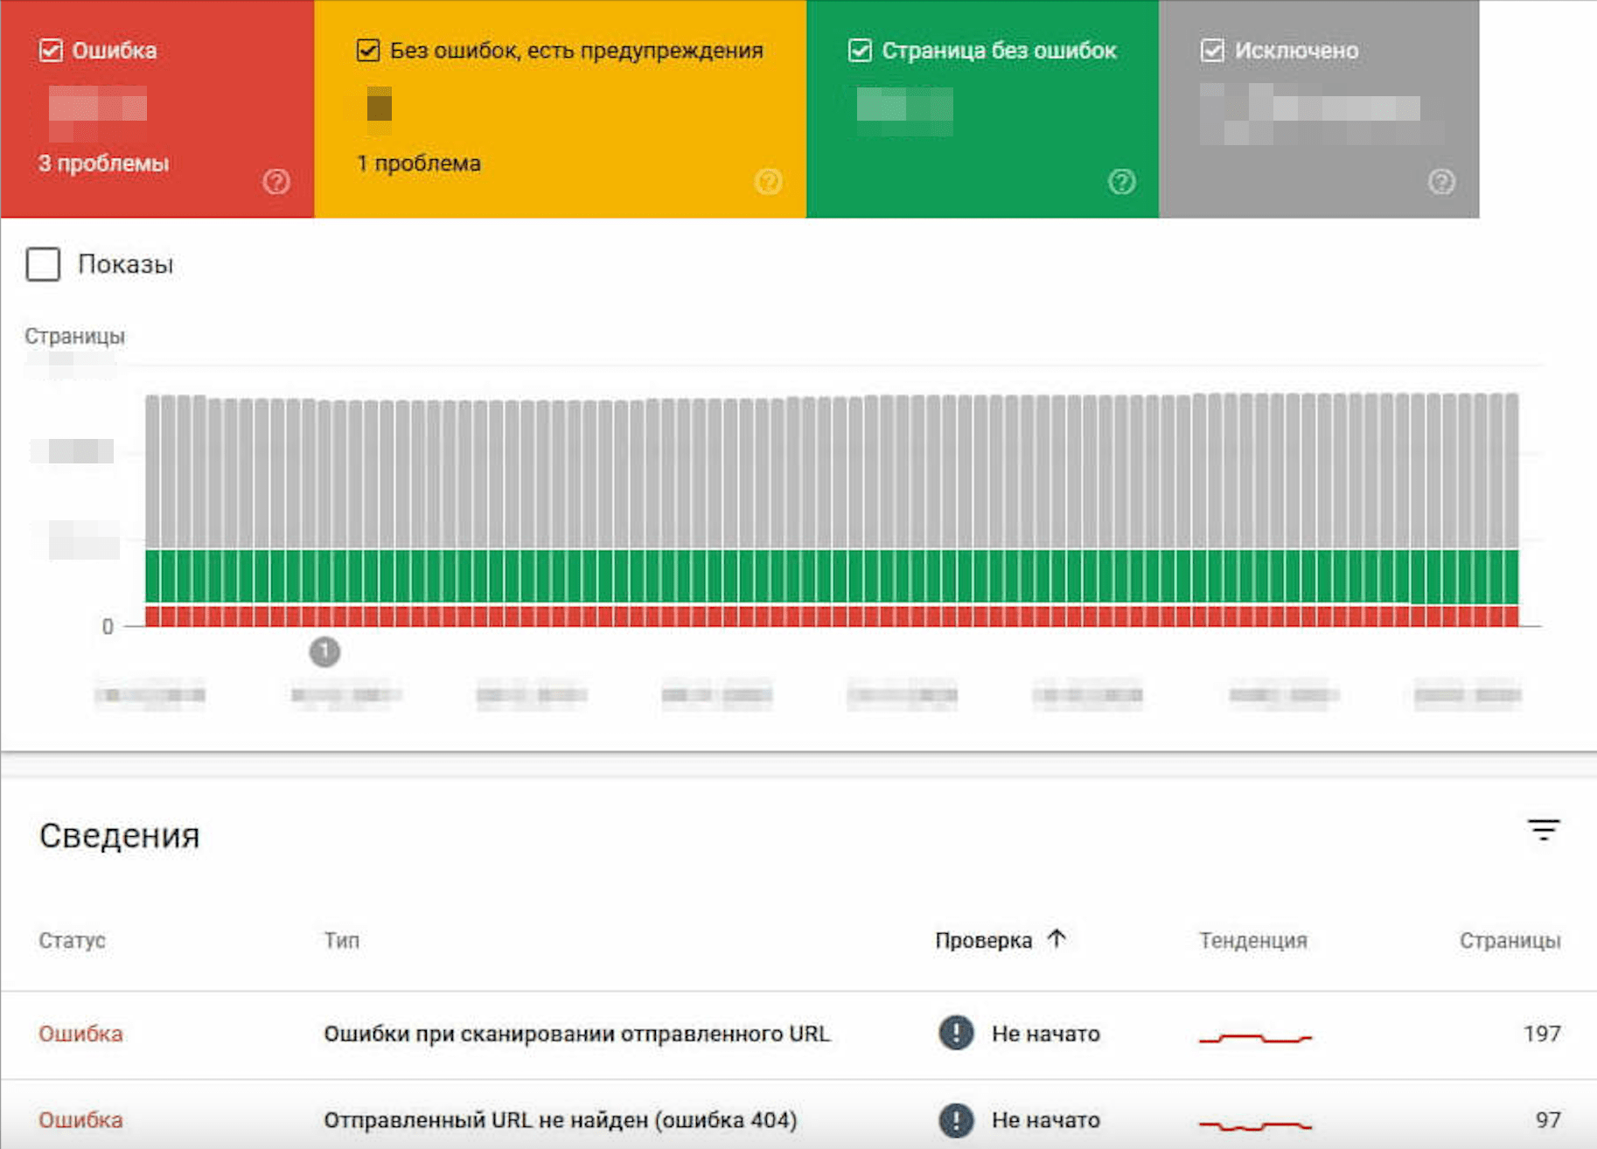Sort by the Тенденция column header

(1253, 941)
